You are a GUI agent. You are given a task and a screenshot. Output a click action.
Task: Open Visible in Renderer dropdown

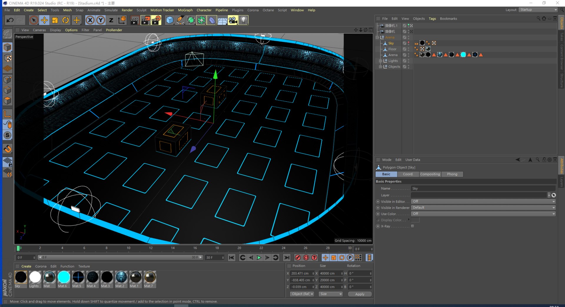pyautogui.click(x=483, y=208)
